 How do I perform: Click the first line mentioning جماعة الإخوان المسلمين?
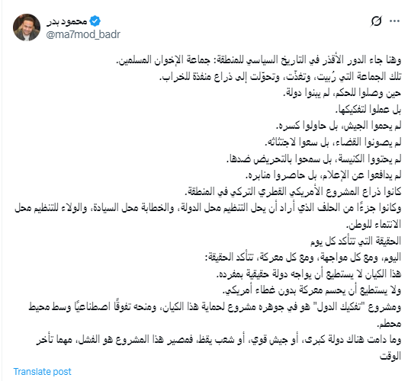coord(258,60)
